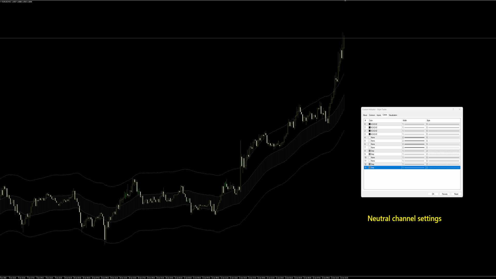Open width selector for row 0

[414, 124]
